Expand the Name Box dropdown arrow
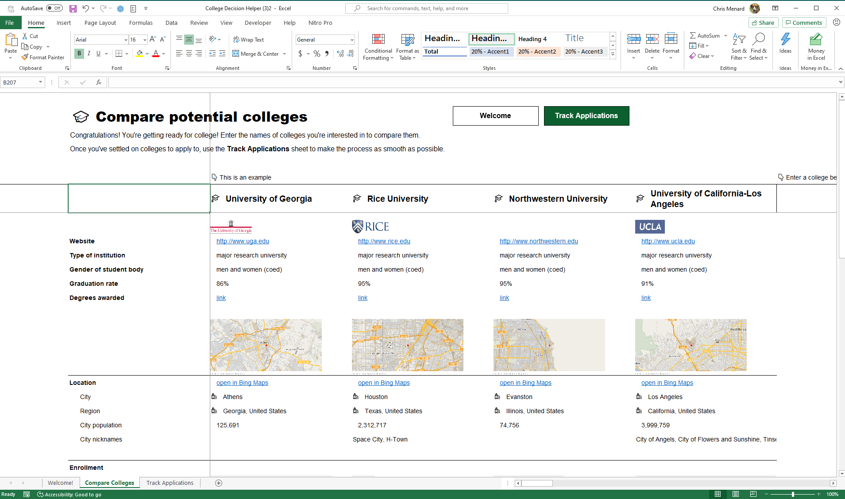845x499 pixels. tap(40, 82)
